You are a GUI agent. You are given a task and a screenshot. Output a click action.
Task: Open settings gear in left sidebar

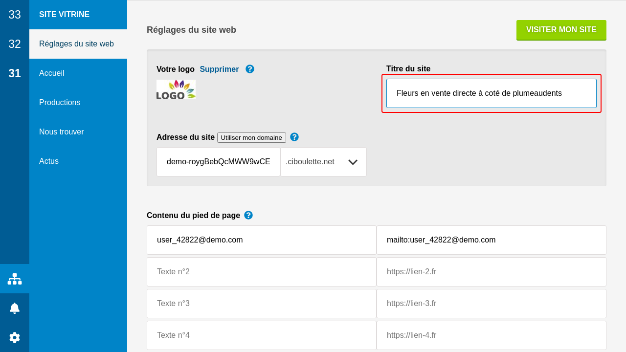[15, 337]
